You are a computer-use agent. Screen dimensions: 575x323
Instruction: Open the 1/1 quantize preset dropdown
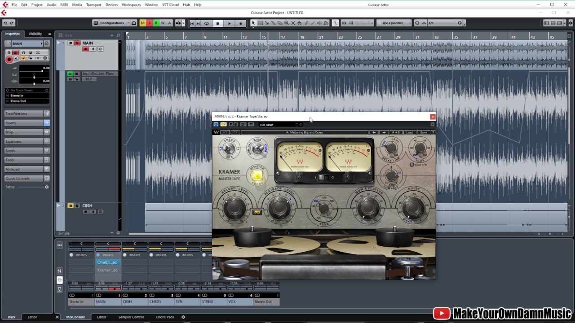coord(445,23)
